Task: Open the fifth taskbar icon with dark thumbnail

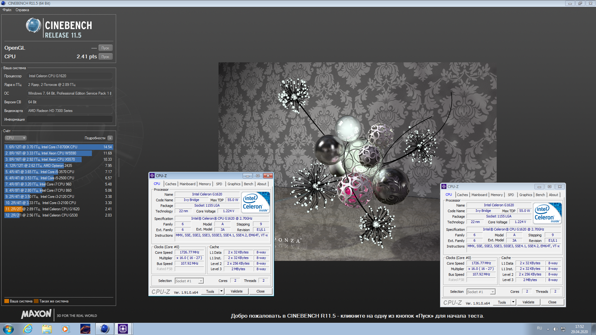Action: point(85,329)
